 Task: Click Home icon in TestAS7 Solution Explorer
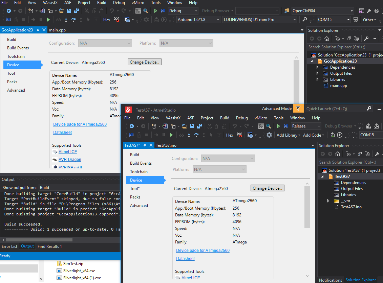pos(338,154)
